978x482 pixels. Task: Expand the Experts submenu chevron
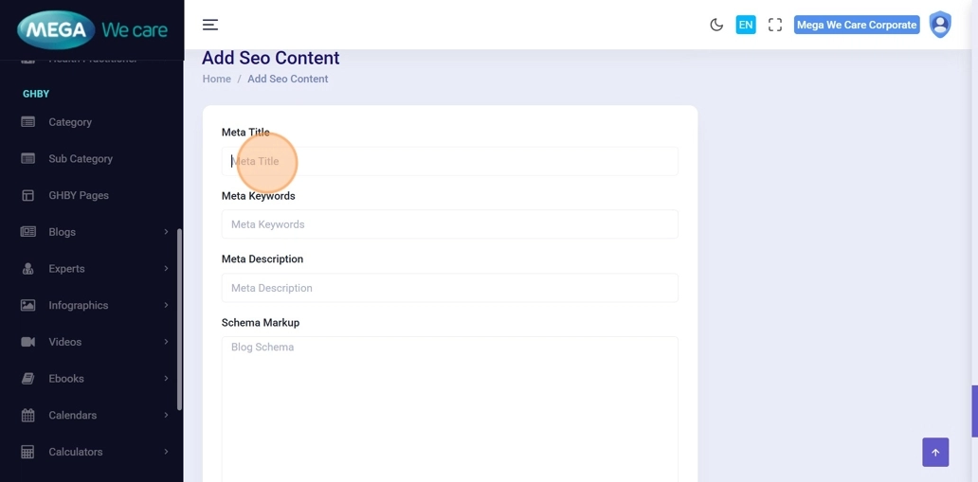coord(166,269)
